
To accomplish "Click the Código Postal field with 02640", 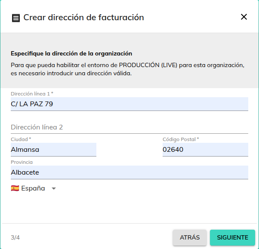I will tap(205, 149).
